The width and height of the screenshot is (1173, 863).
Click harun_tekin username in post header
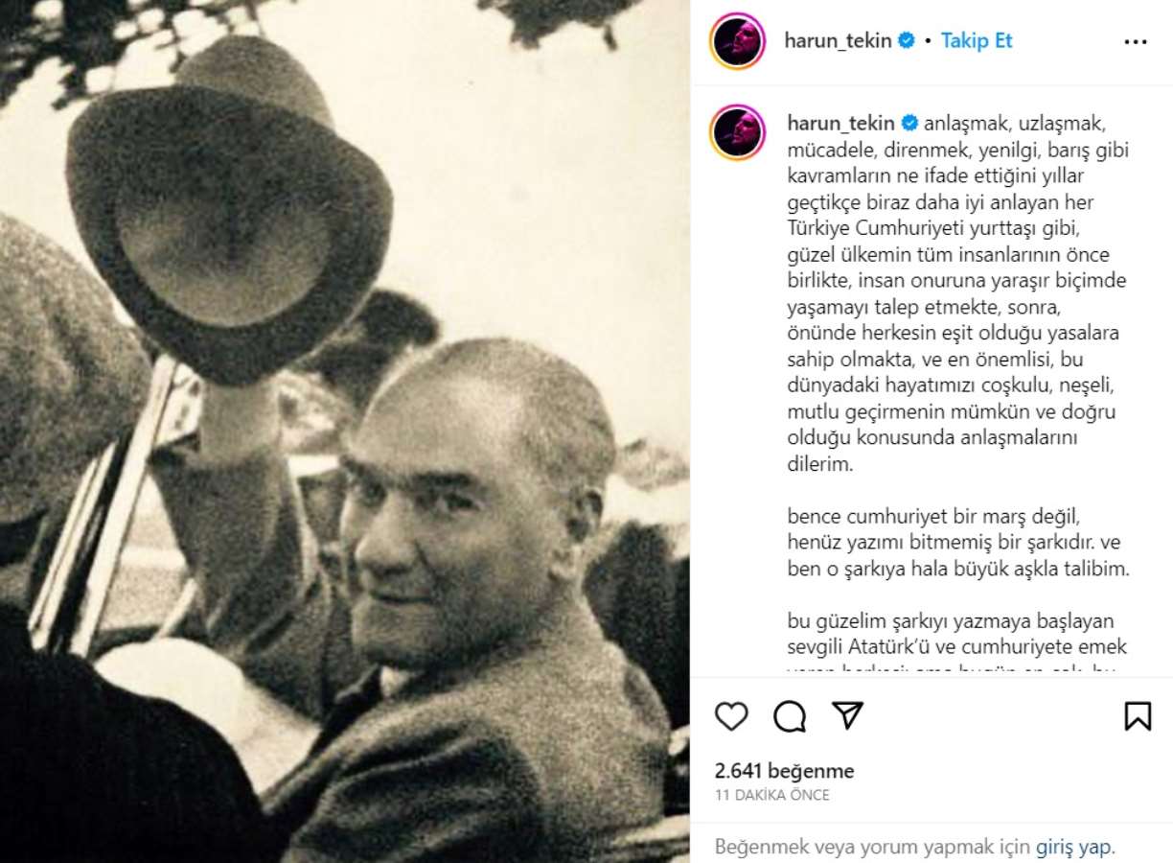[x=838, y=40]
